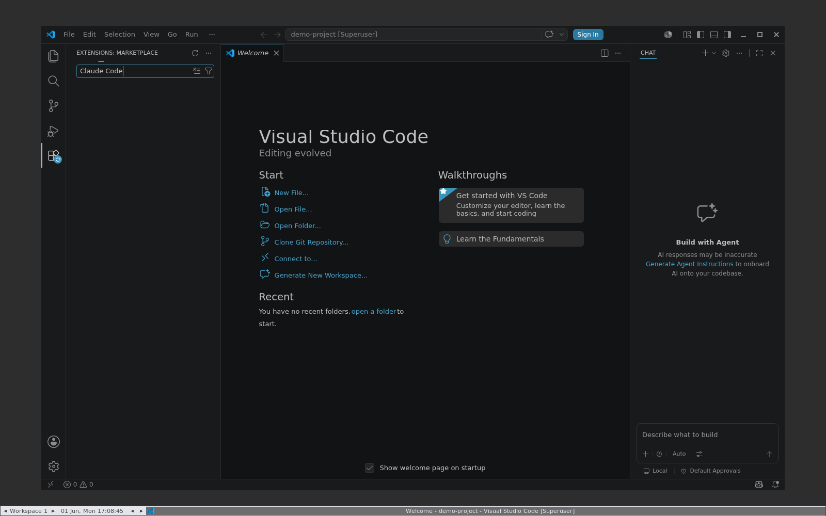This screenshot has height=516, width=826.
Task: Go back using navigation arrow
Action: 264,35
